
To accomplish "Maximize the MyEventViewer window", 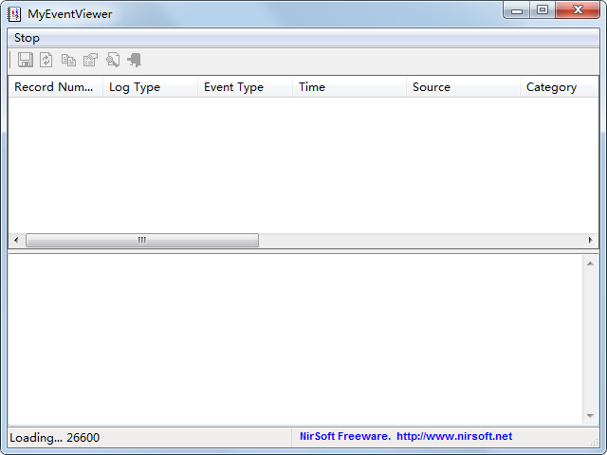I will [543, 10].
